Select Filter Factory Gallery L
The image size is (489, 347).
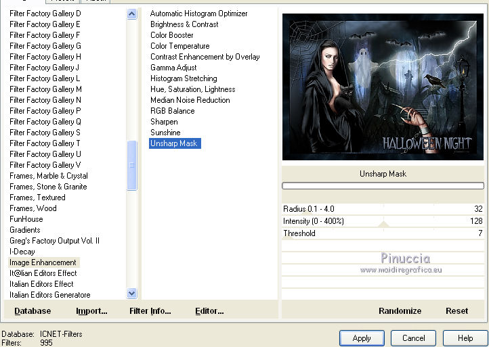[45, 78]
